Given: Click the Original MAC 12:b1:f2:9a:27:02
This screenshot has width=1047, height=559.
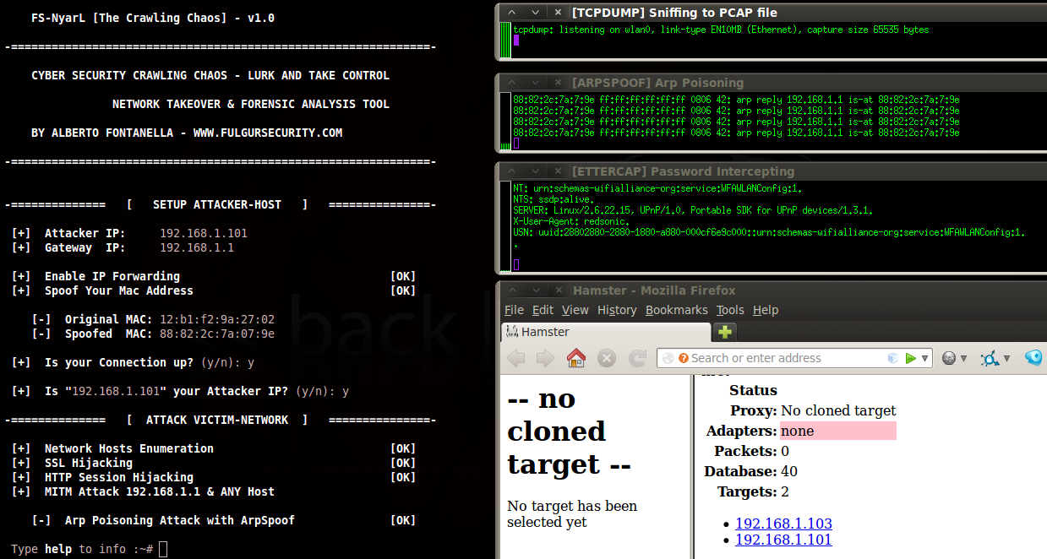Looking at the screenshot, I should pyautogui.click(x=217, y=319).
